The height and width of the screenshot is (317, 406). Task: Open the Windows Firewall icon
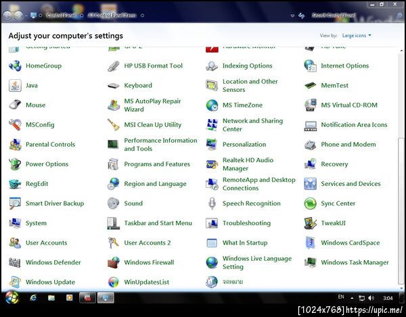pyautogui.click(x=114, y=262)
